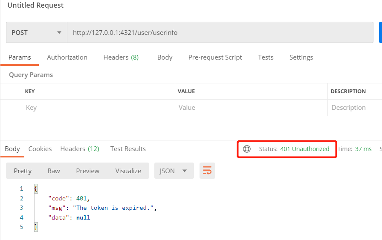Click the request URL field
This screenshot has height=240, width=382.
click(x=220, y=32)
